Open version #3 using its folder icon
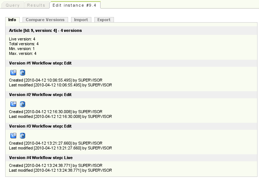The height and width of the screenshot is (178, 259). pyautogui.click(x=13, y=135)
